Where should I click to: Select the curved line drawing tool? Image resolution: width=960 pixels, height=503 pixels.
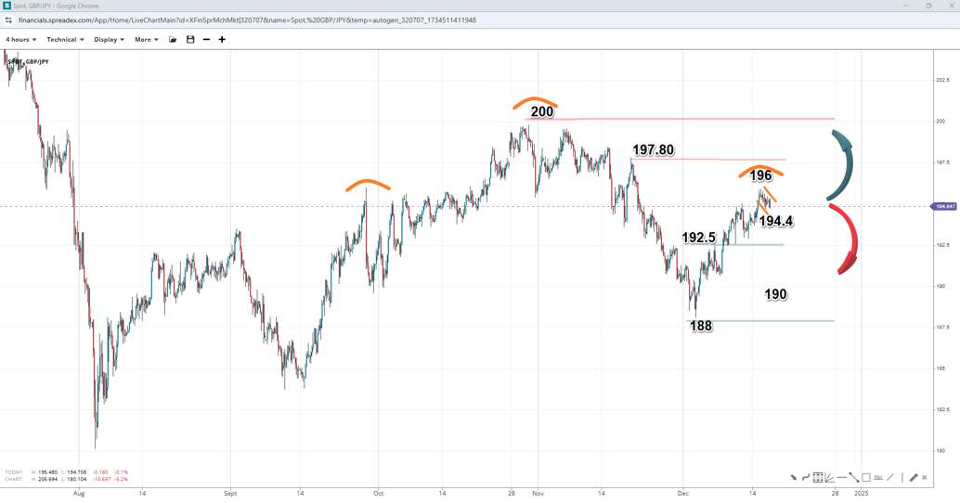tap(806, 478)
